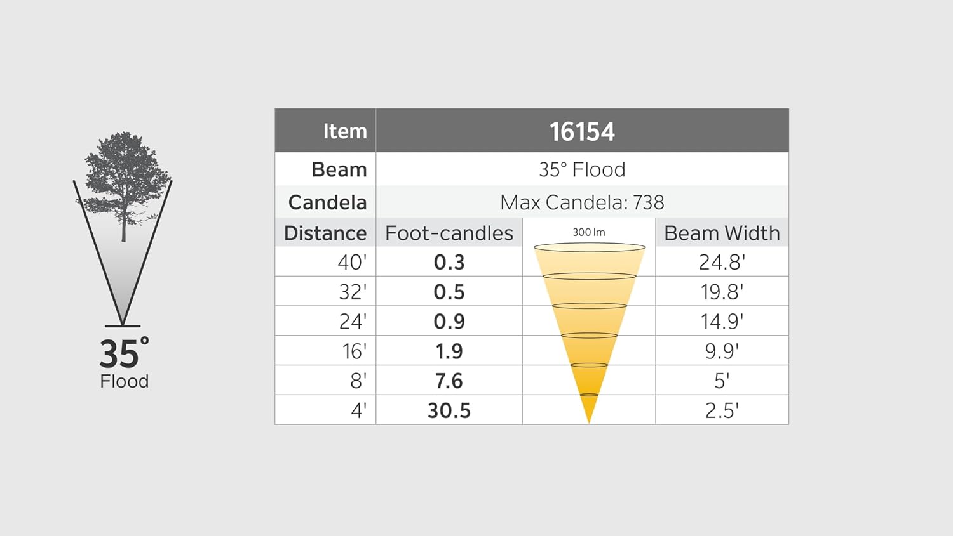Select the "Foot-candles" column header

point(449,233)
